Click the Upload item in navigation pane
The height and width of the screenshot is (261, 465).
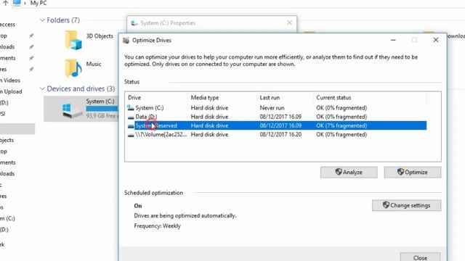coord(12,91)
